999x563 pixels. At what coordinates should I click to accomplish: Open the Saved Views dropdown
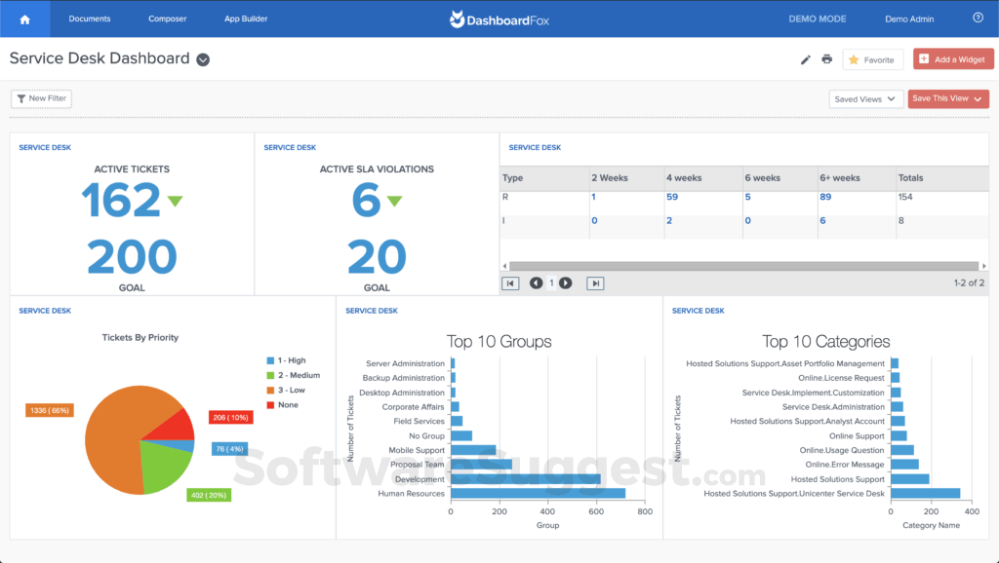(865, 98)
